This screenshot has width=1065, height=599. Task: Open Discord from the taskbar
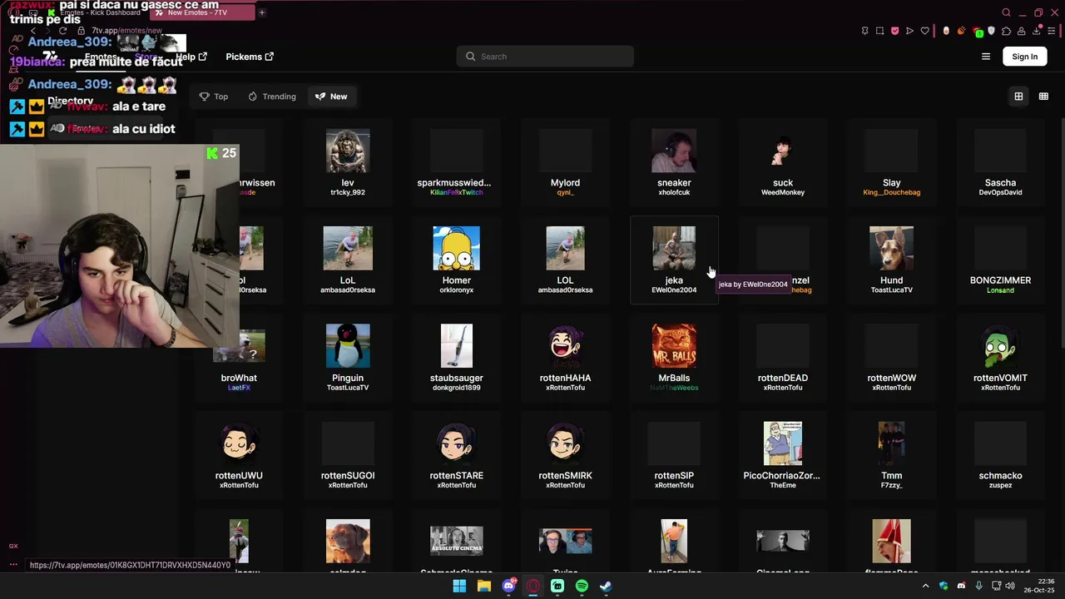[x=508, y=586]
